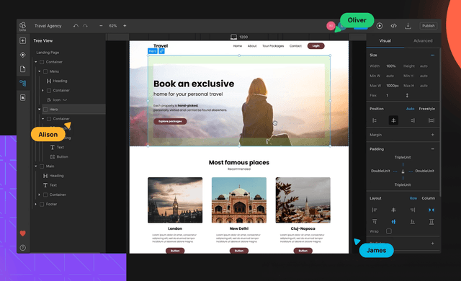Toggle checkbox beside Footer in tree
The height and width of the screenshot is (281, 461).
[x=42, y=204]
